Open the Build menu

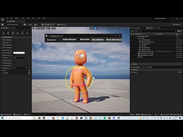tap(28, 18)
